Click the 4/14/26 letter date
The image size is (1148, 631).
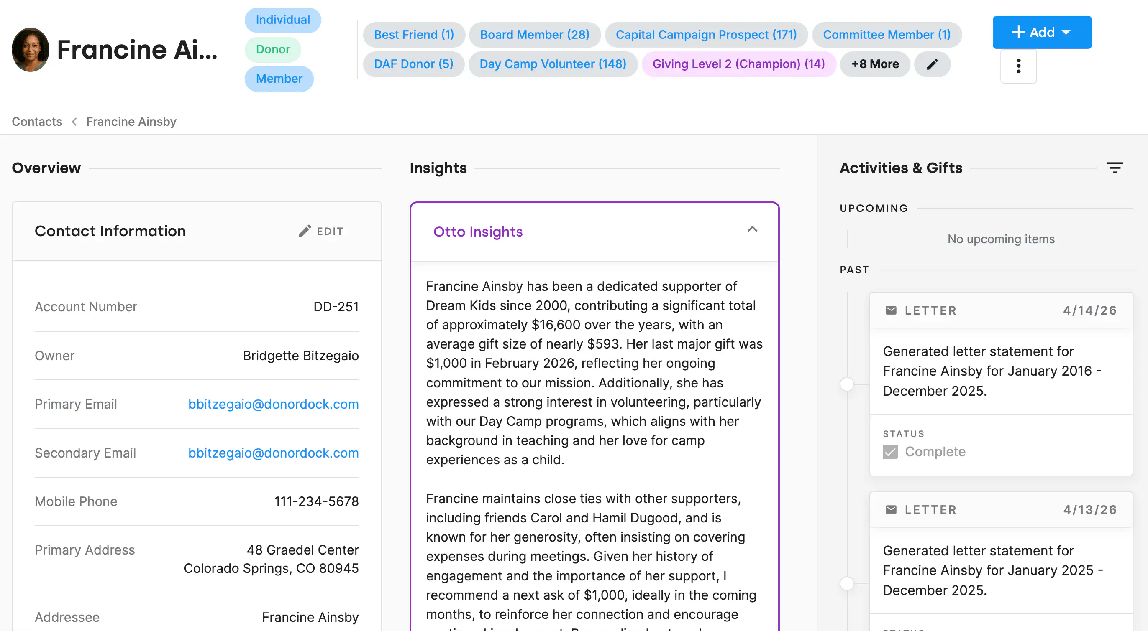point(1089,310)
